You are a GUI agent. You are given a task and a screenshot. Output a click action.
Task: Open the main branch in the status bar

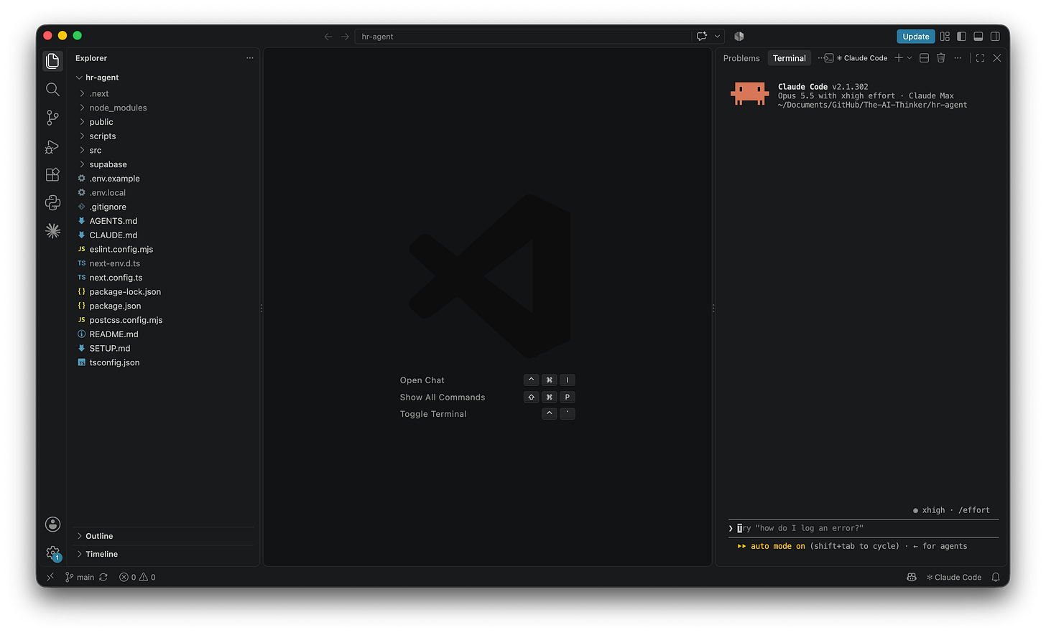80,577
